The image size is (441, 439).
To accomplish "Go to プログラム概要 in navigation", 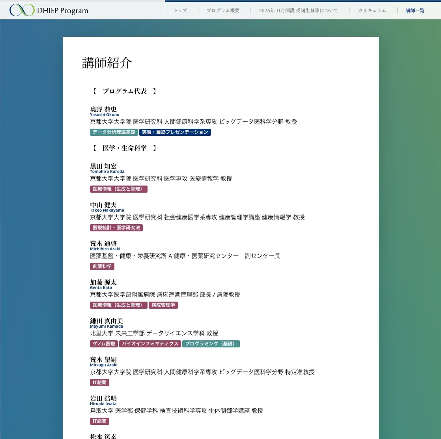I will click(x=223, y=10).
